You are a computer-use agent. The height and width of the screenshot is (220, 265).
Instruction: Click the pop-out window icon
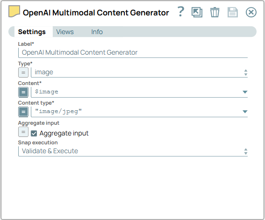[x=197, y=12]
